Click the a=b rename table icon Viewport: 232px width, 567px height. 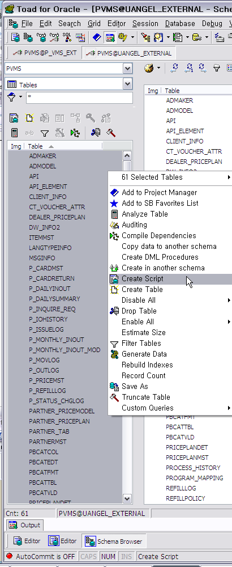29,133
